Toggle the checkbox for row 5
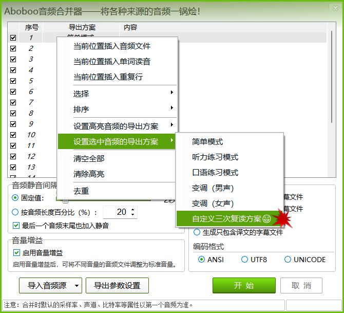Image resolution: width=344 pixels, height=313 pixels. (x=13, y=81)
